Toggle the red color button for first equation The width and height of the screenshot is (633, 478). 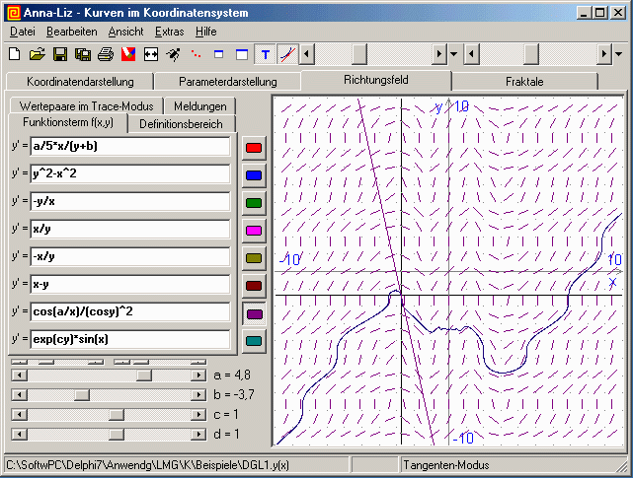point(254,147)
